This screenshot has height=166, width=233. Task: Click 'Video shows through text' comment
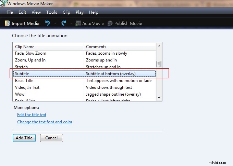click(x=109, y=87)
